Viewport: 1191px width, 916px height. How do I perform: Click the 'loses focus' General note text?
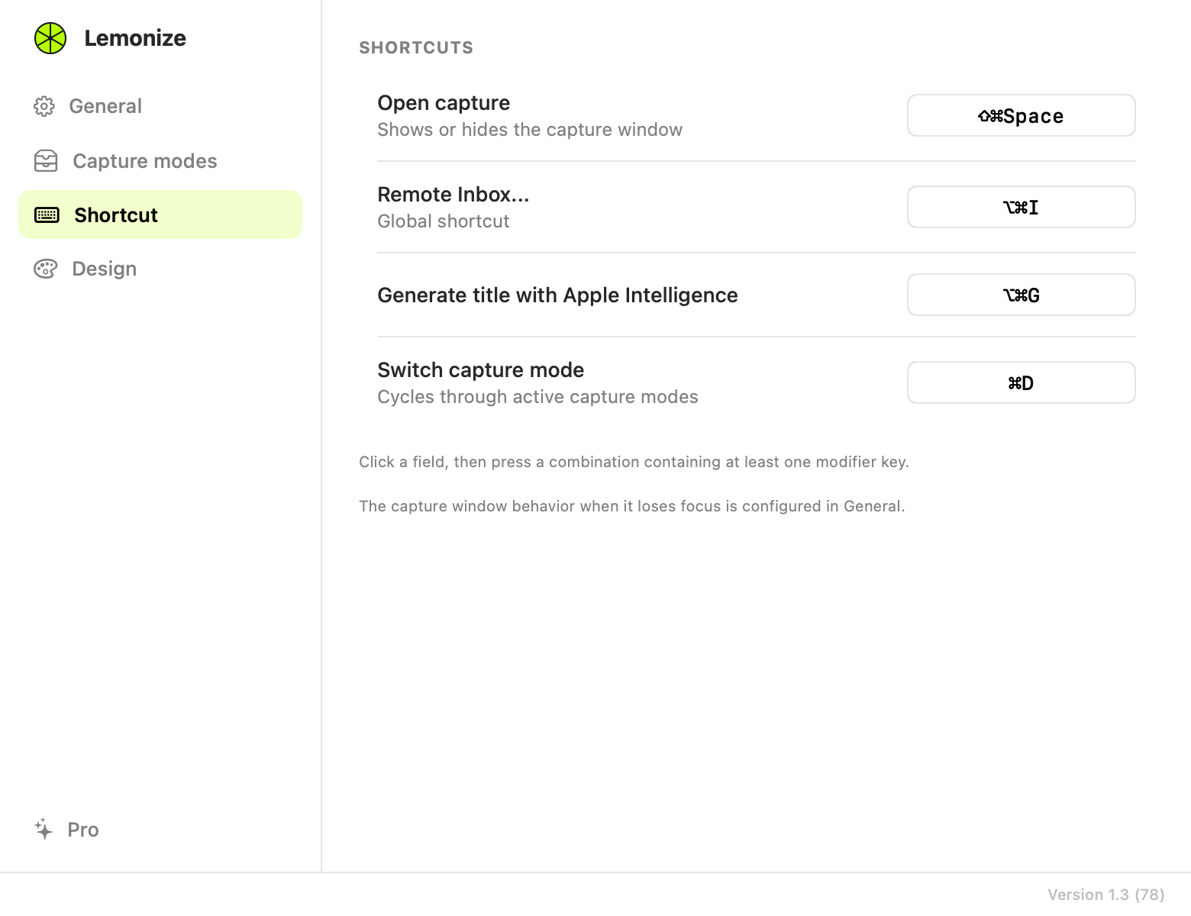point(631,506)
